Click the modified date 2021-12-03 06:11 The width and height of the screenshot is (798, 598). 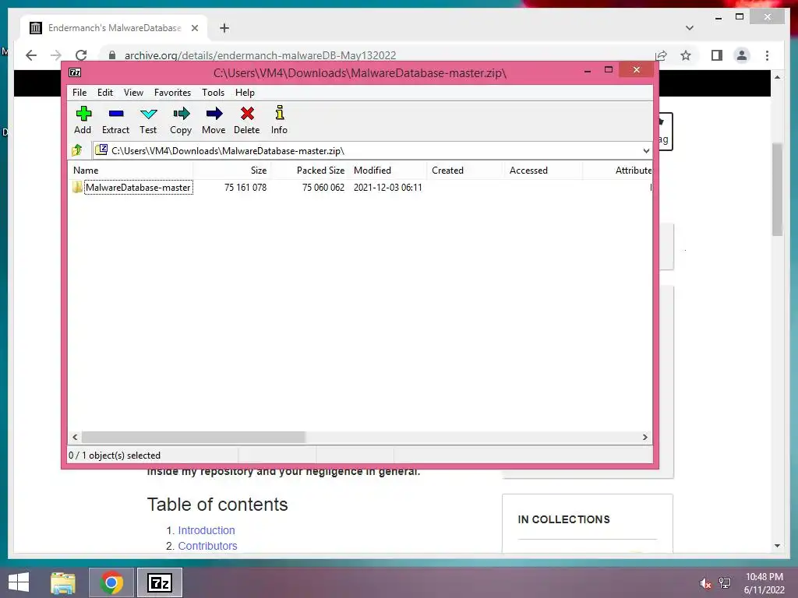coord(388,188)
